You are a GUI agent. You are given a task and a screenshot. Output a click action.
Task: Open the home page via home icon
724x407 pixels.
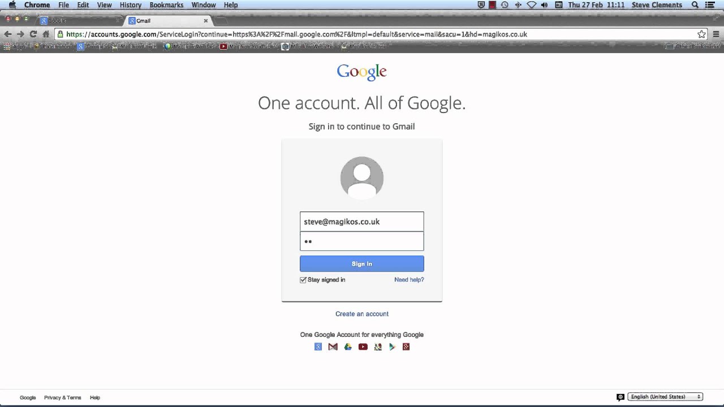tap(46, 34)
